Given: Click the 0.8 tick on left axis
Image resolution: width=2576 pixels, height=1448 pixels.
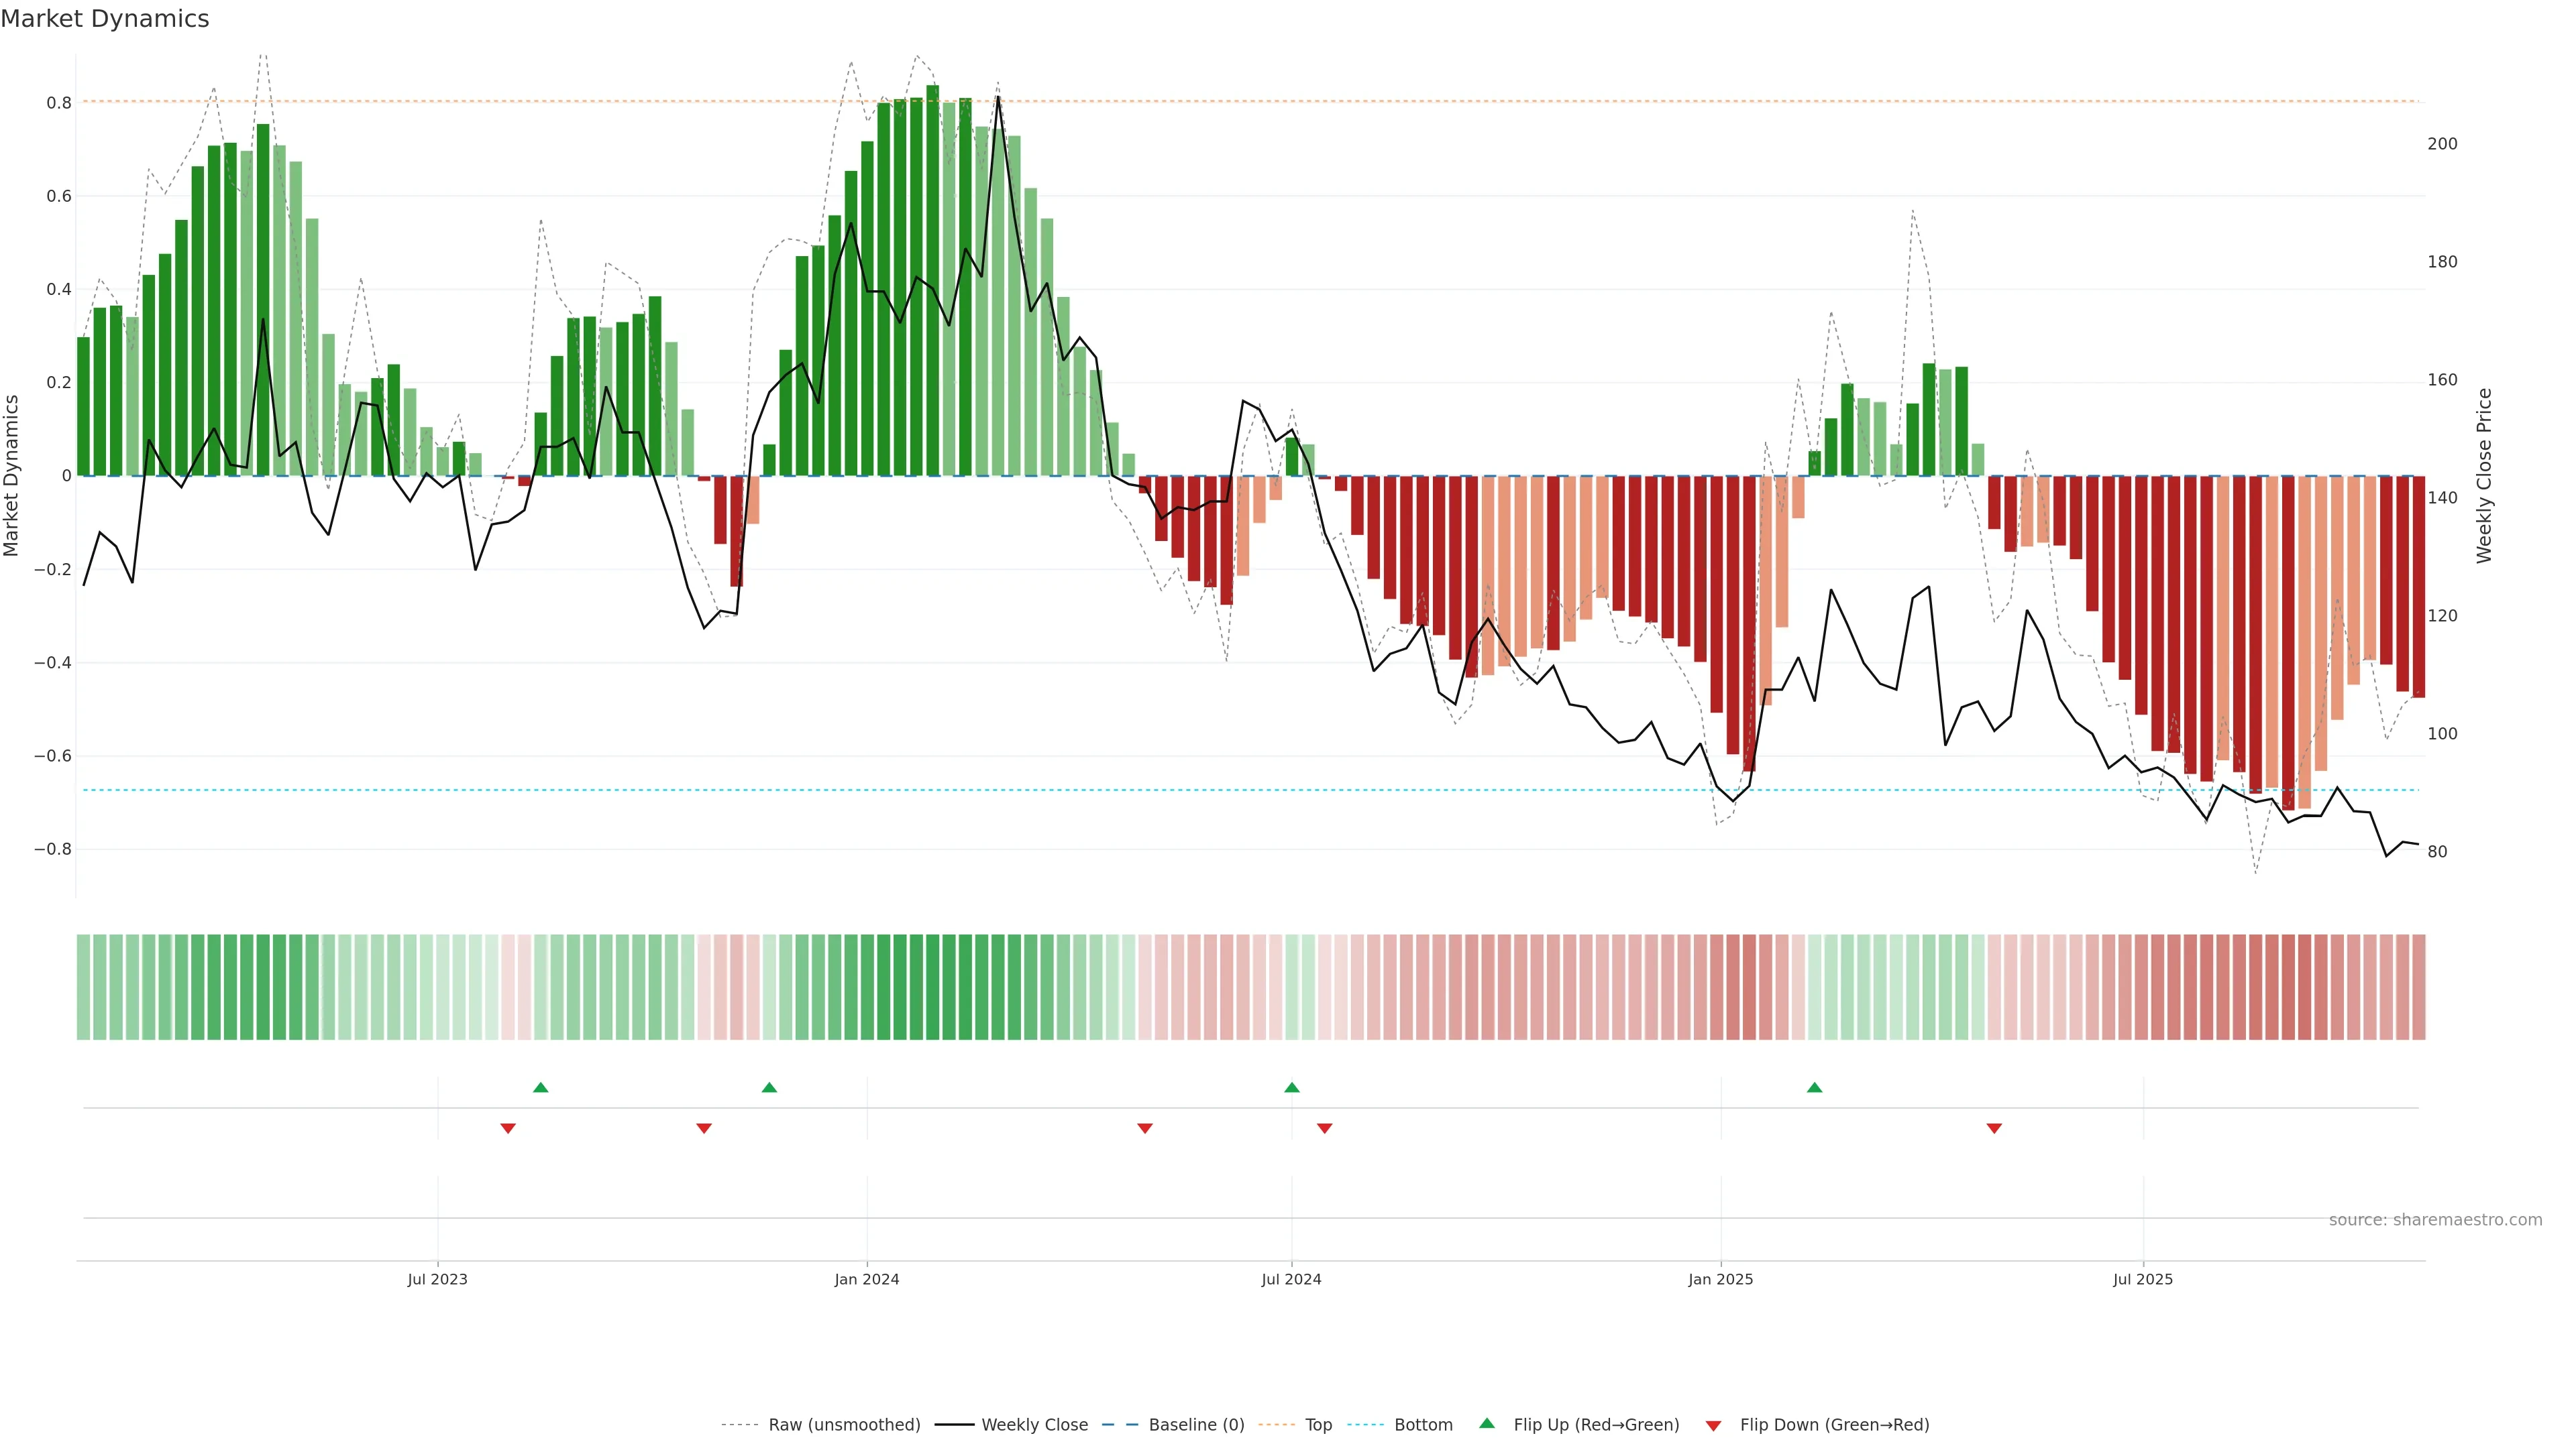Looking at the screenshot, I should [59, 103].
